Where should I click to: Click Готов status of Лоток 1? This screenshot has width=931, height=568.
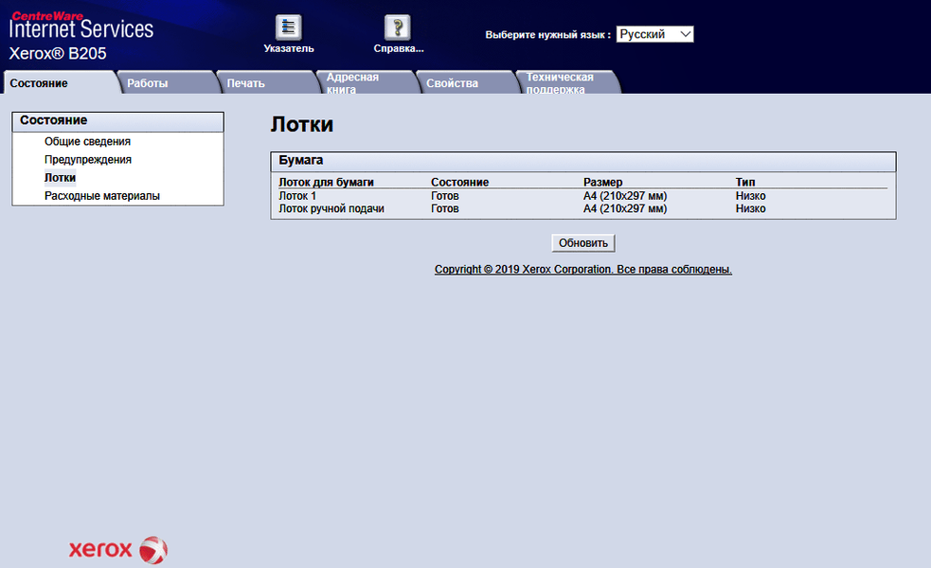point(445,196)
